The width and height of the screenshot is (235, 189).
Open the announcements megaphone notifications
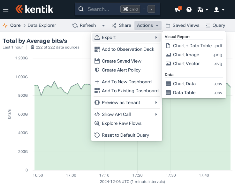(x=177, y=10)
